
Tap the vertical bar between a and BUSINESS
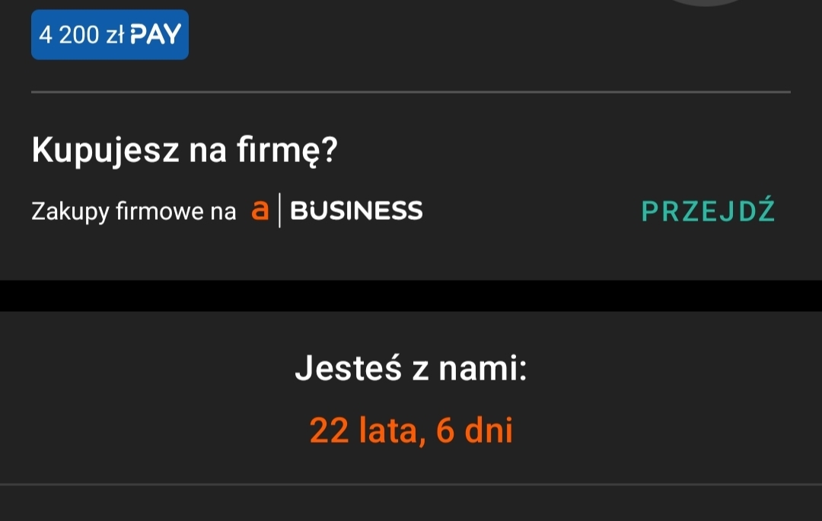point(279,211)
